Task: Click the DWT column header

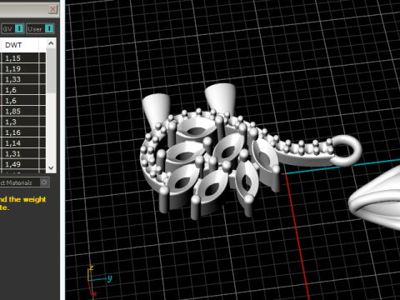Action: click(x=19, y=45)
